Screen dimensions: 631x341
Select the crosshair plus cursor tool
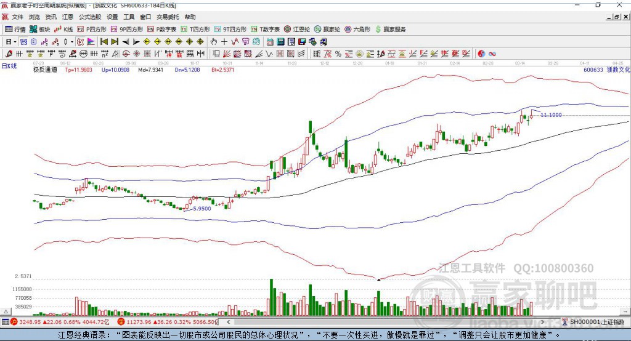tap(224, 41)
